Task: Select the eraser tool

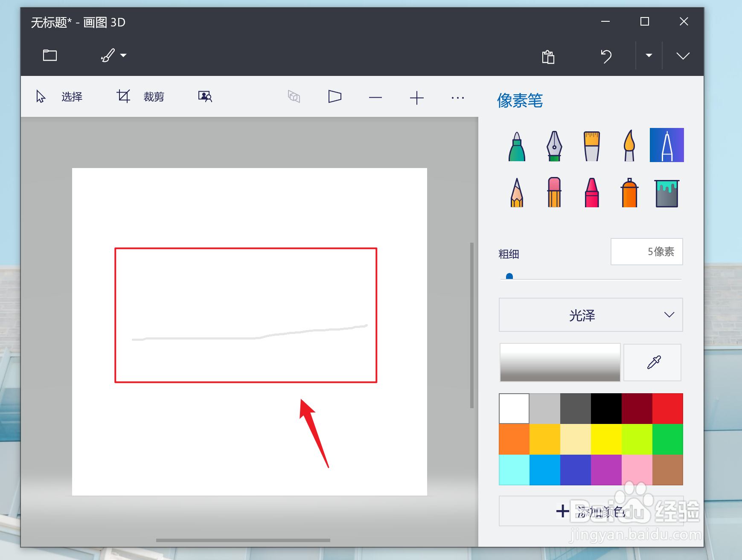Action: coord(554,192)
